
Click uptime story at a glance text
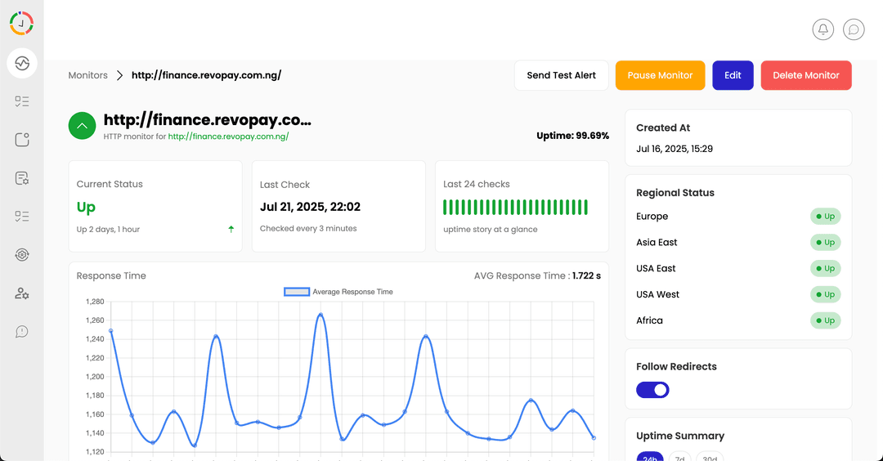click(490, 229)
